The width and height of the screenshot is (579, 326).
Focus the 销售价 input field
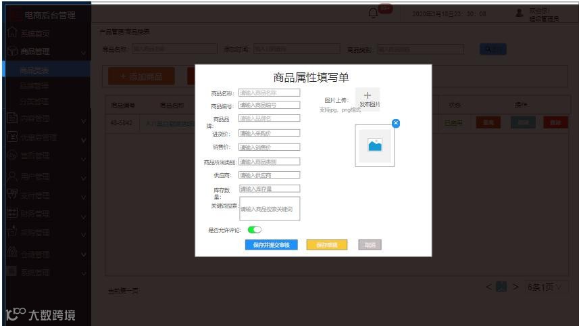[x=269, y=147]
